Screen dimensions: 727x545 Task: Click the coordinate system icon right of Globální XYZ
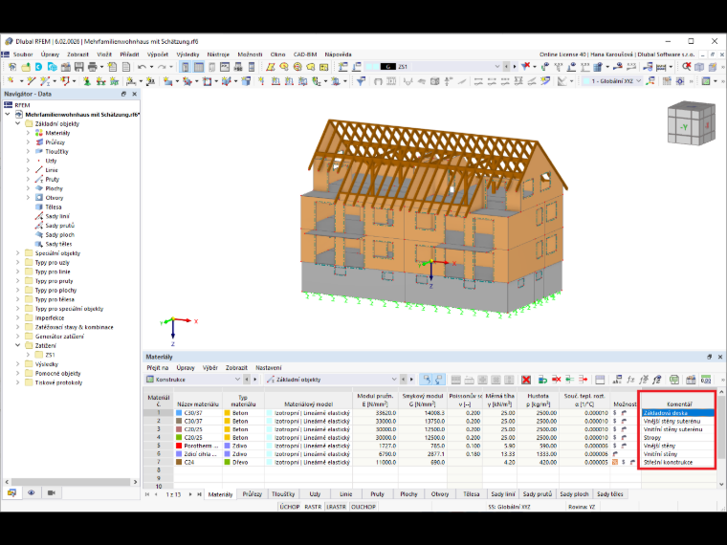point(651,81)
